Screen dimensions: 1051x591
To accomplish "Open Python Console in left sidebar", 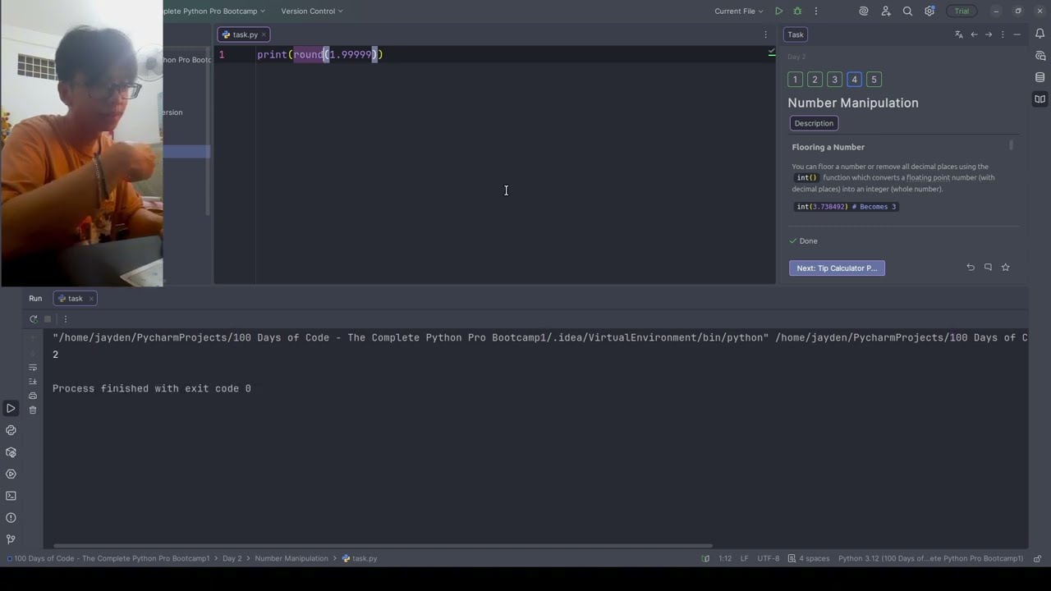I will click(x=11, y=430).
